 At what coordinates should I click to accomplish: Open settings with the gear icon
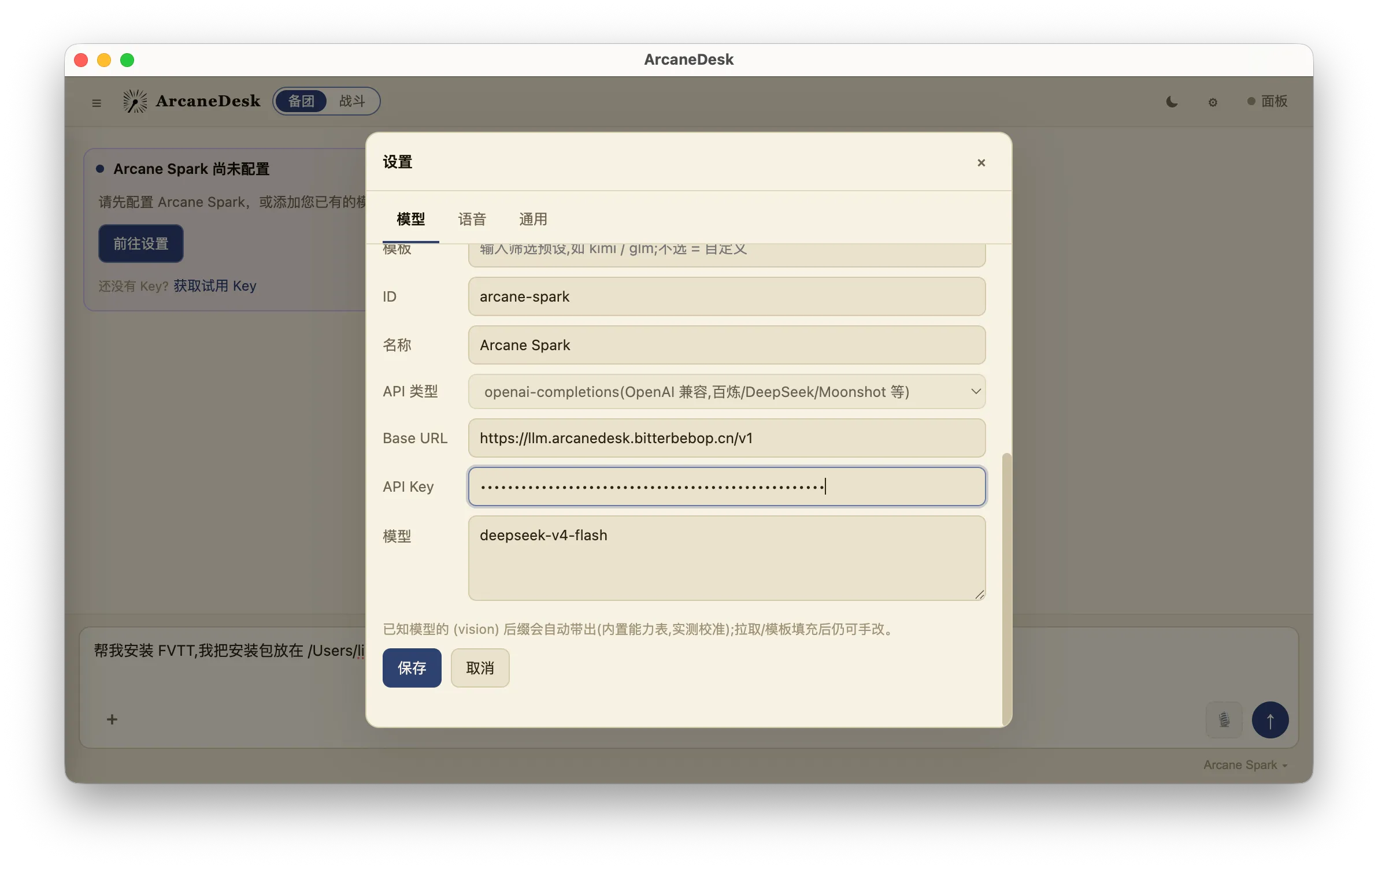click(1213, 102)
